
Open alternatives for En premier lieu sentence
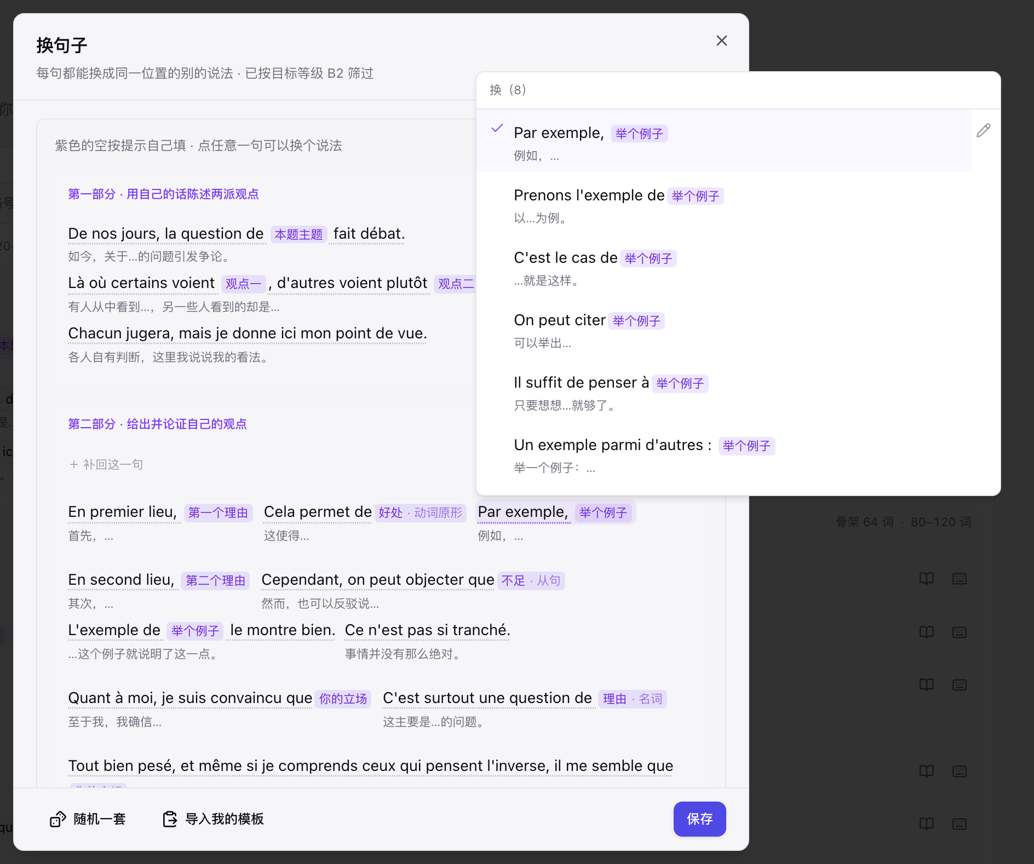pos(123,512)
